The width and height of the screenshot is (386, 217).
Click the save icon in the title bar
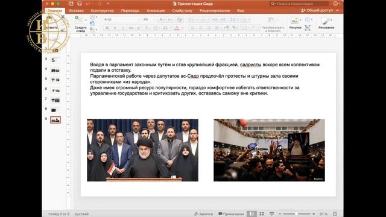tap(79, 4)
